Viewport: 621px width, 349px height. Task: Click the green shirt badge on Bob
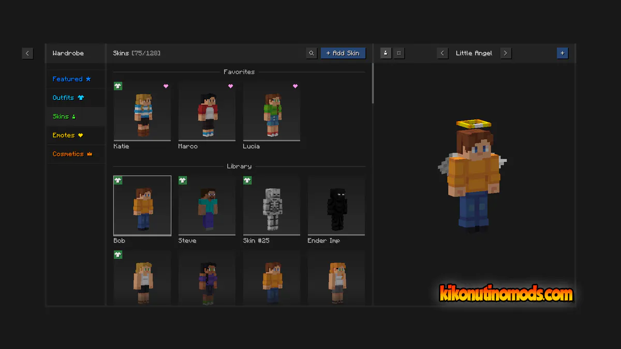coord(118,180)
